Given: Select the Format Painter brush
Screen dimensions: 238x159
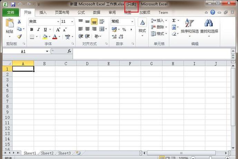Looking at the screenshot, I should click(19, 36).
